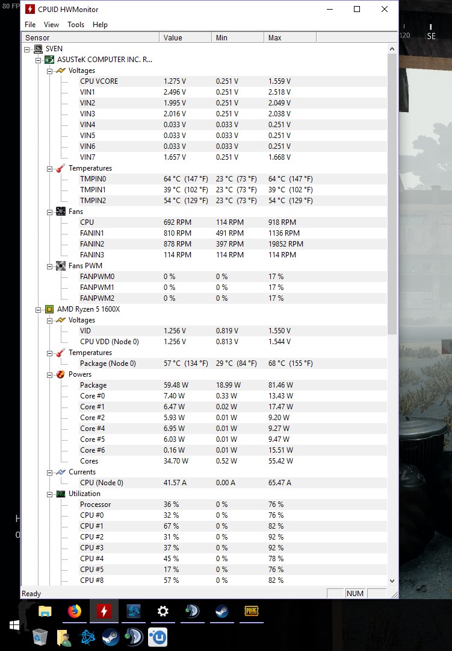
Task: Click the Sensor column header
Action: (90, 37)
